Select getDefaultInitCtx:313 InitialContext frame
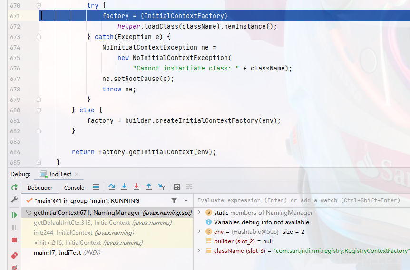This screenshot has width=410, height=270. click(107, 223)
